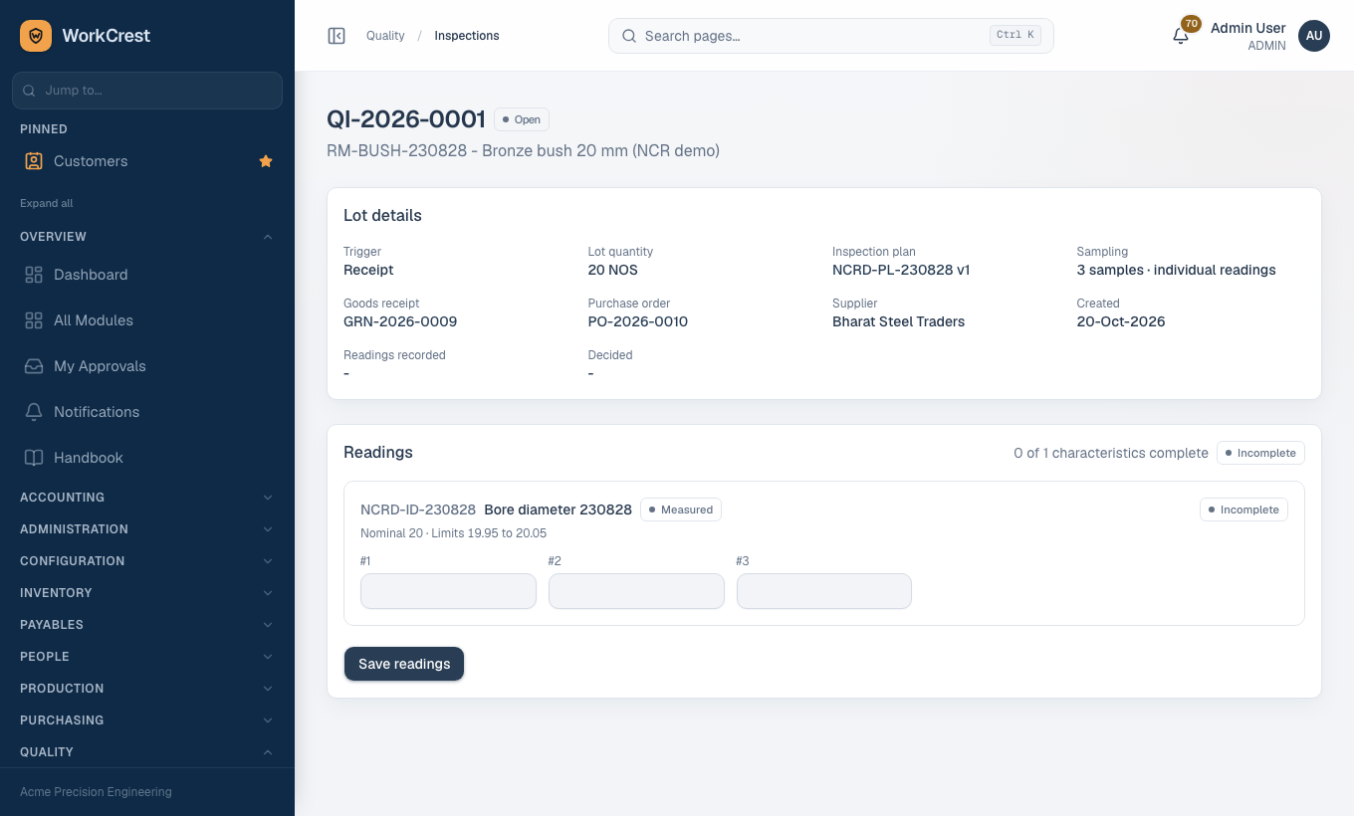Open the Handbook sidebar entry
The height and width of the screenshot is (816, 1354).
[147, 458]
